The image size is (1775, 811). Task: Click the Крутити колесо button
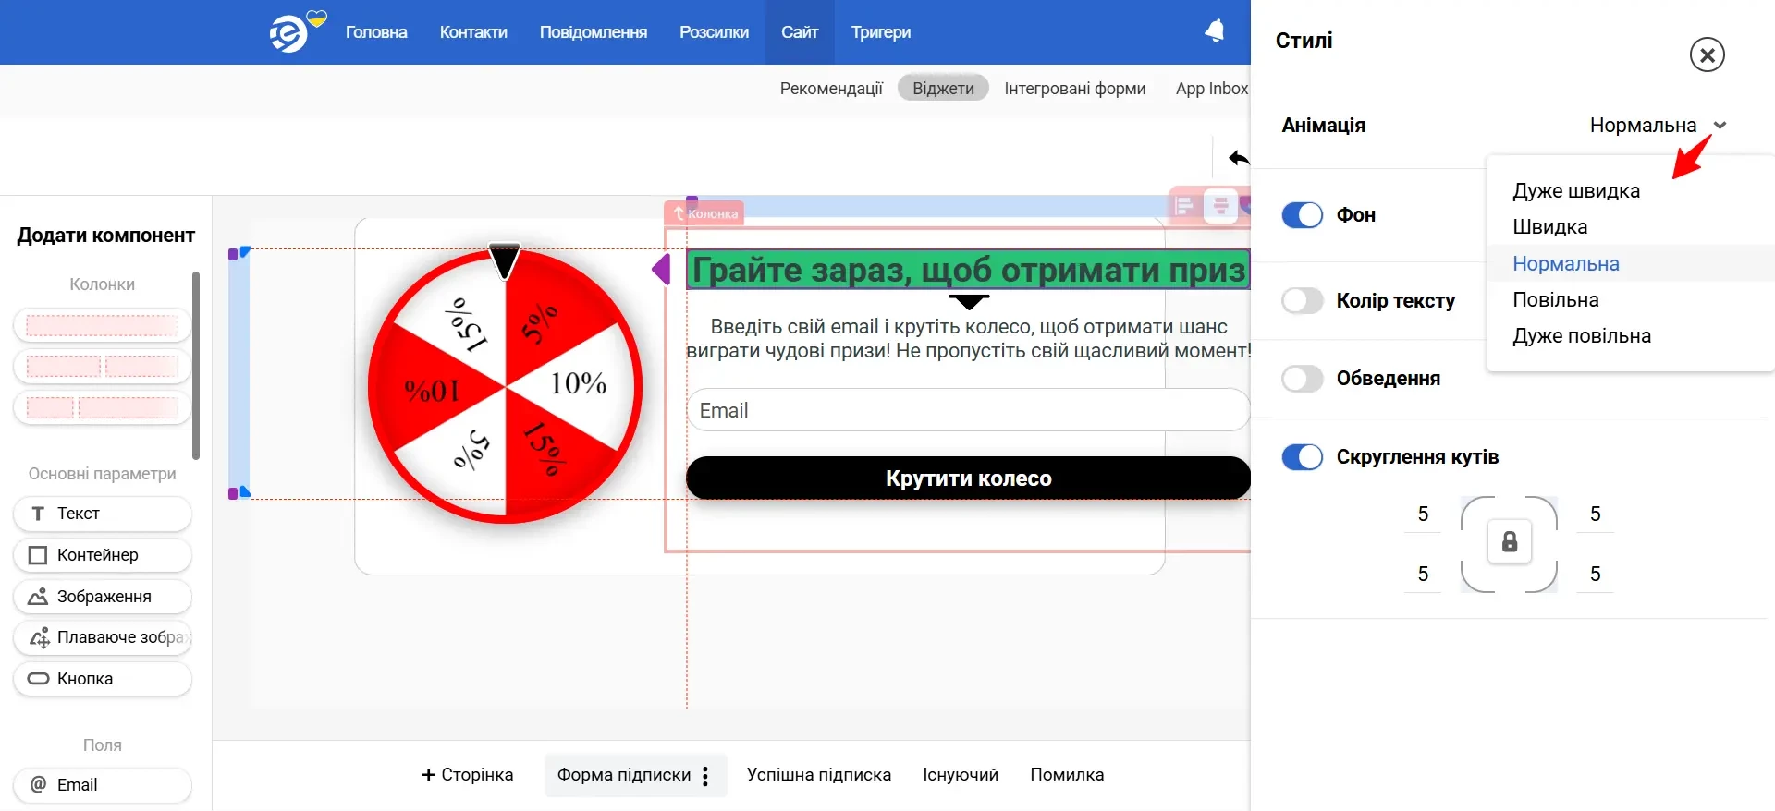[967, 478]
